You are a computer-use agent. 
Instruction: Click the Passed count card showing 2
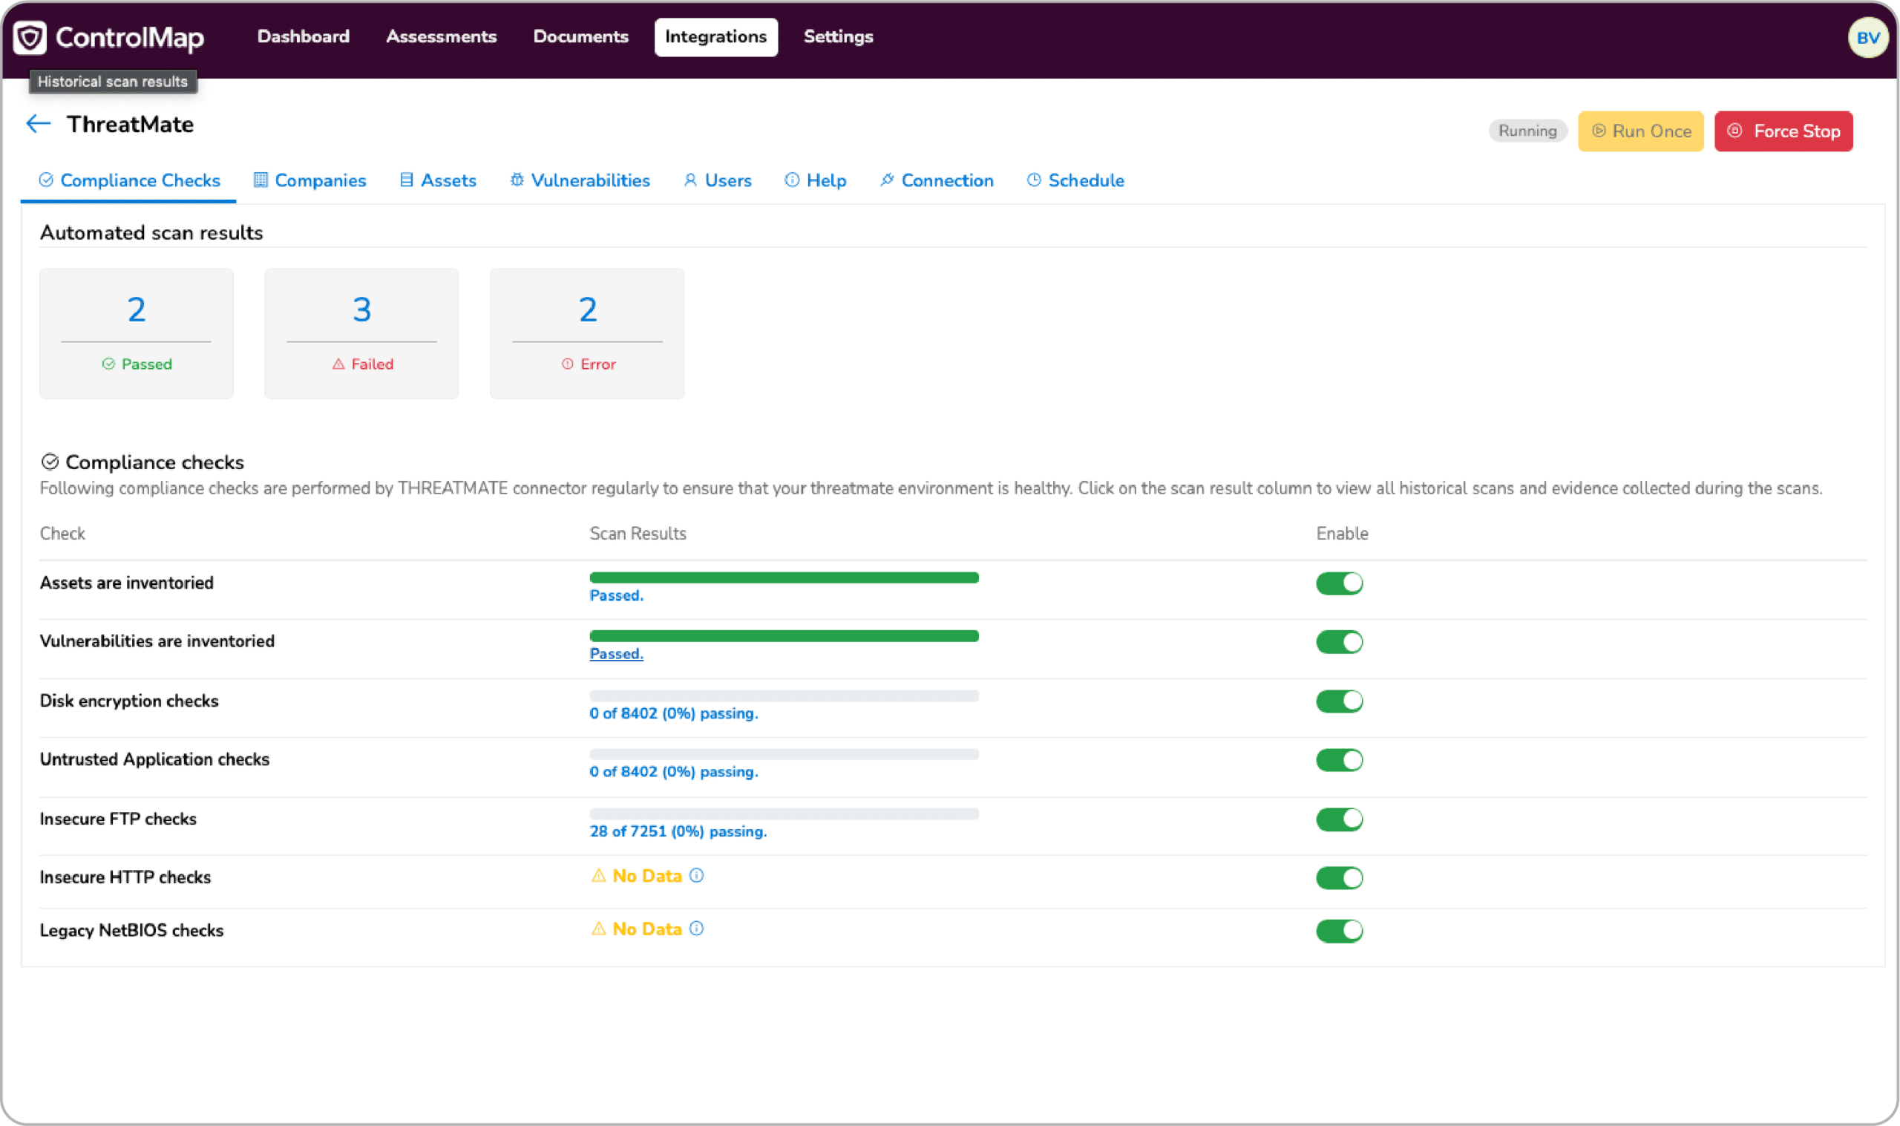(x=137, y=333)
